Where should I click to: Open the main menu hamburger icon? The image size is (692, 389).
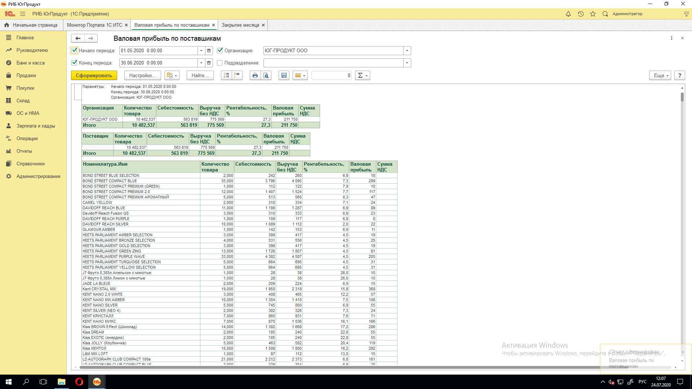pos(23,14)
